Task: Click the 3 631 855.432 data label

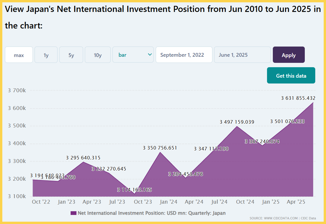Action: (298, 98)
